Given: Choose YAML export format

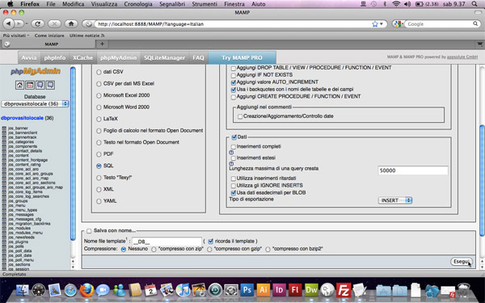Looking at the screenshot, I should 99,201.
